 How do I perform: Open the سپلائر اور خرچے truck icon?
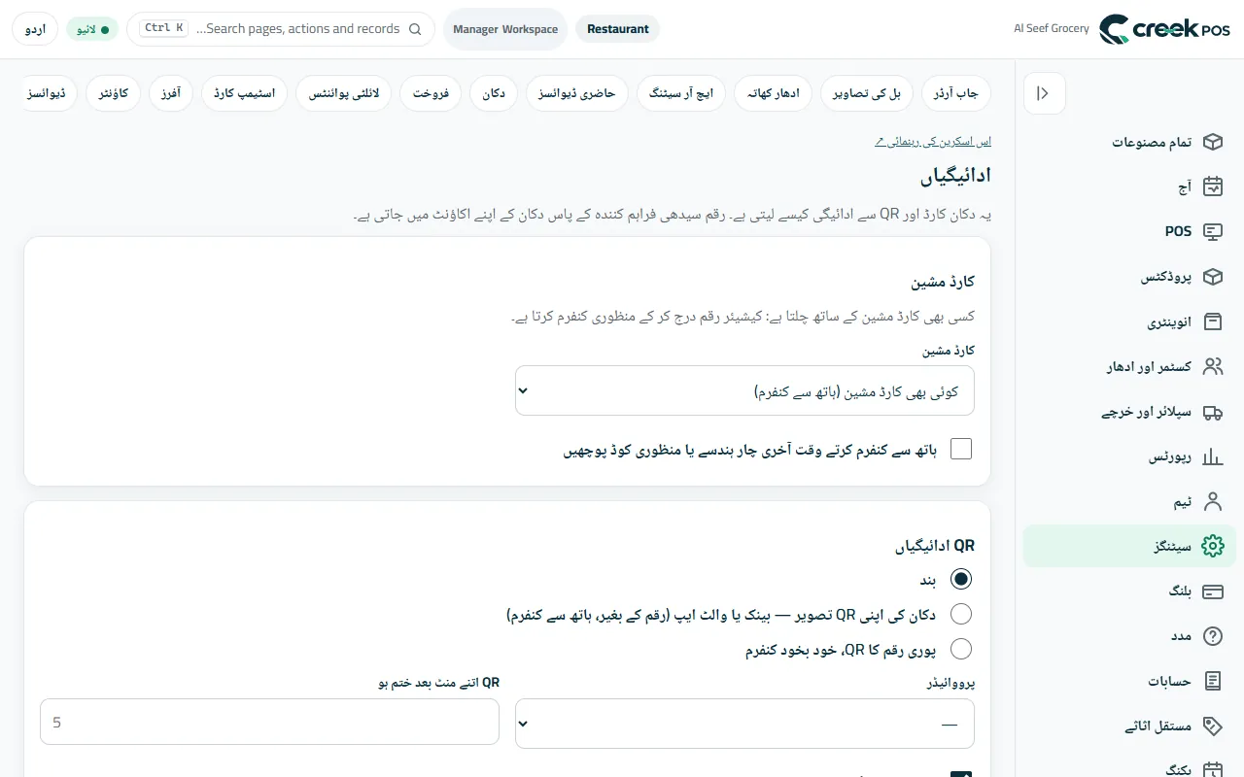click(1212, 412)
